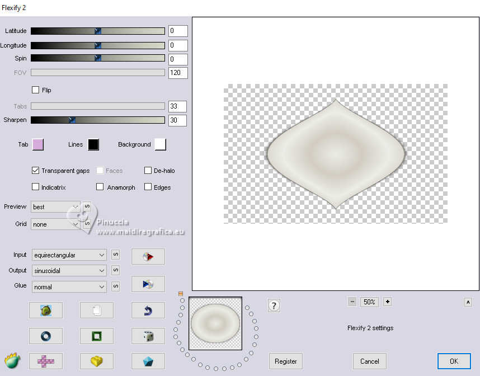This screenshot has height=376, width=480.
Task: Click the pink cube cross button
Action: [46, 361]
